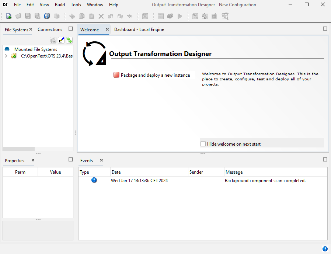Image resolution: width=331 pixels, height=254 pixels.
Task: Mount a new file system (green arrows icon)
Action: point(69,40)
